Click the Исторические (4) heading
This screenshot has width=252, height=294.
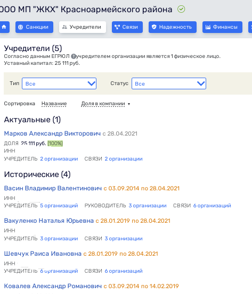tap(37, 174)
